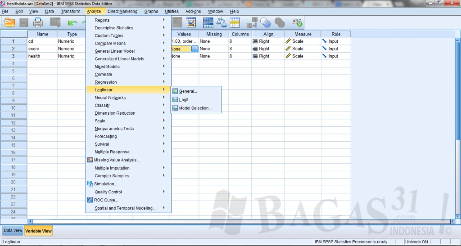Expand the Nonparametric Tests submenu
This screenshot has width=461, height=246.
[128, 129]
